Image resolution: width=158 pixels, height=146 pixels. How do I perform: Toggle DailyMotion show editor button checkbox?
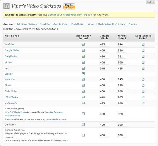83,56
